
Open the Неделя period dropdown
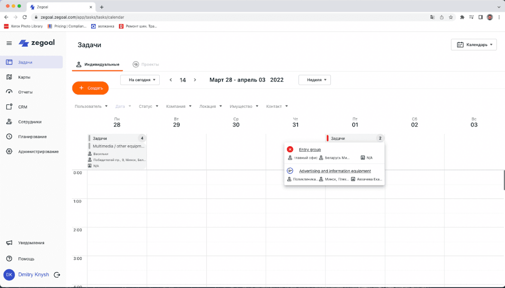[x=315, y=80]
